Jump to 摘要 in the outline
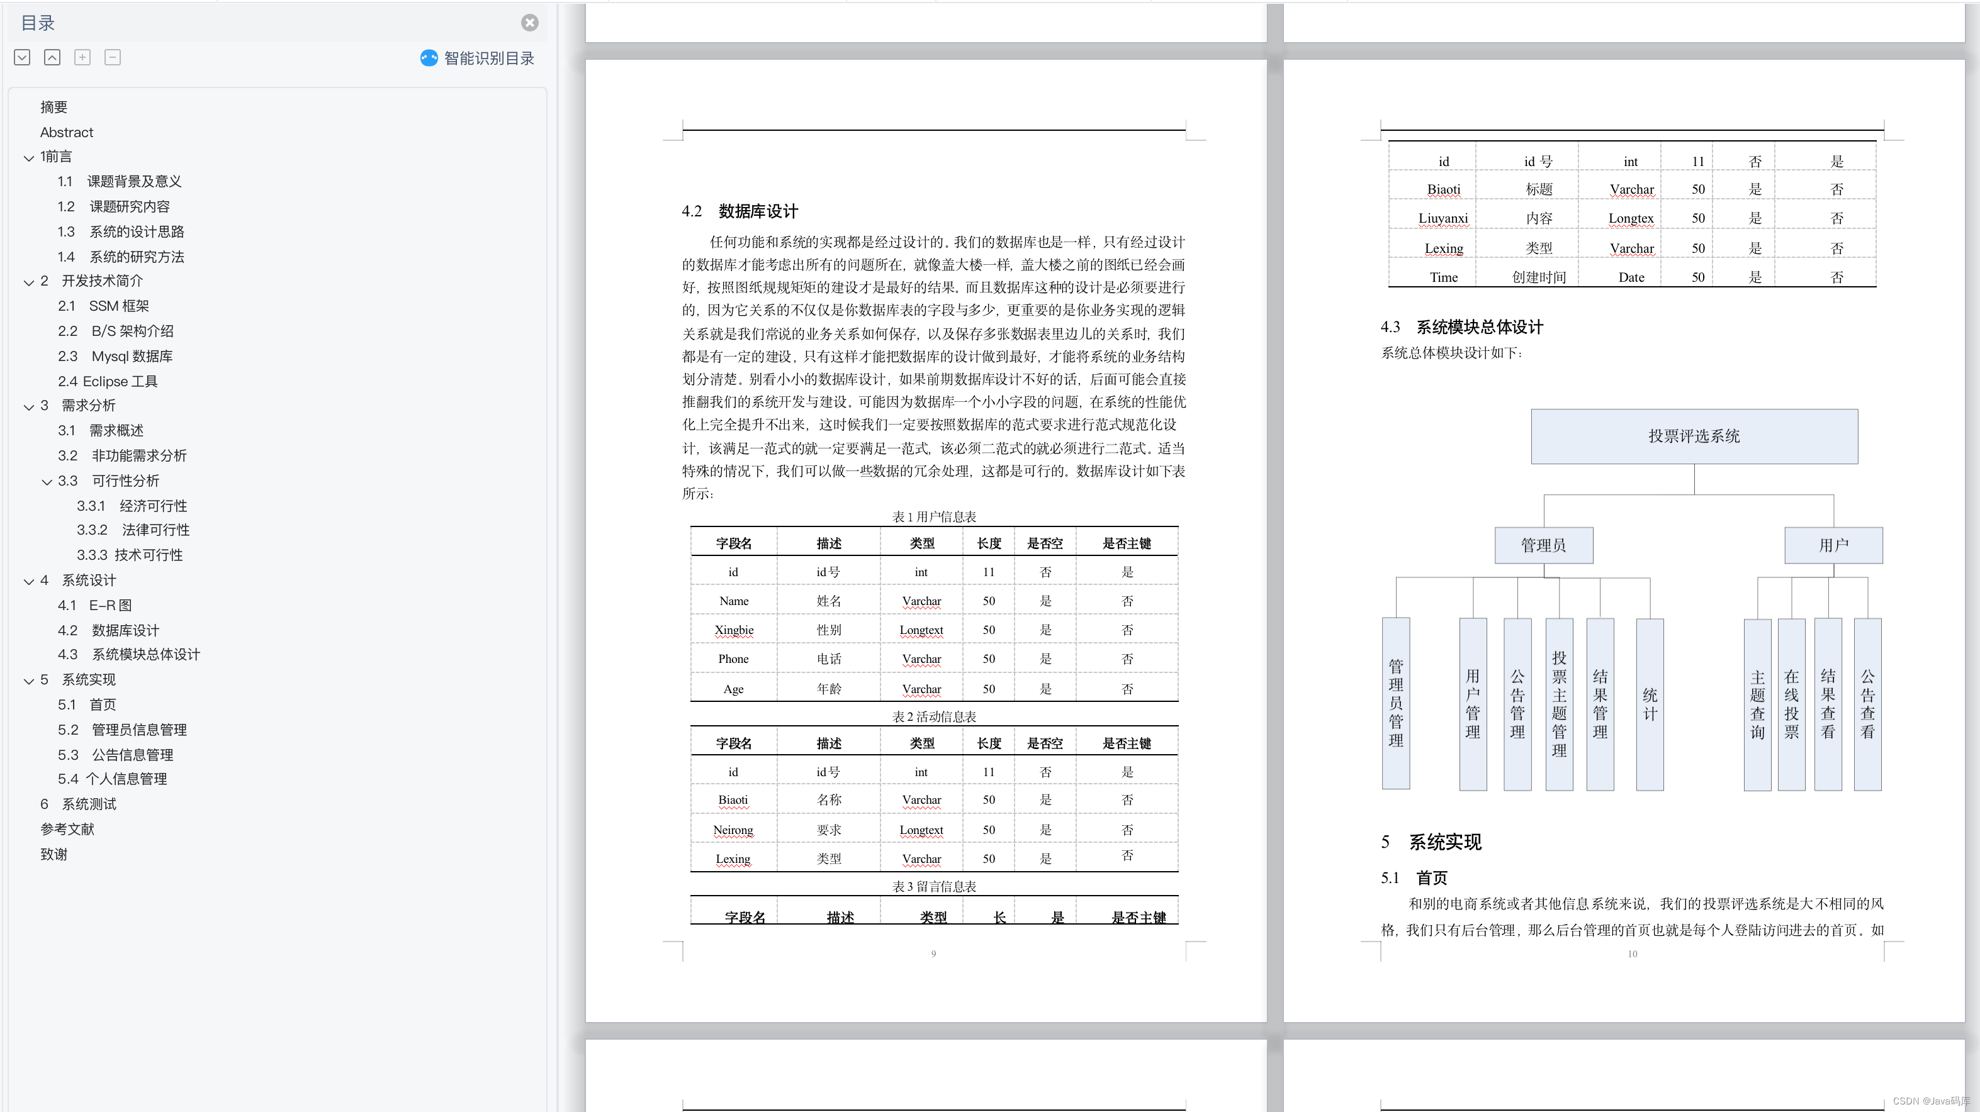Image resolution: width=1980 pixels, height=1112 pixels. 53,107
